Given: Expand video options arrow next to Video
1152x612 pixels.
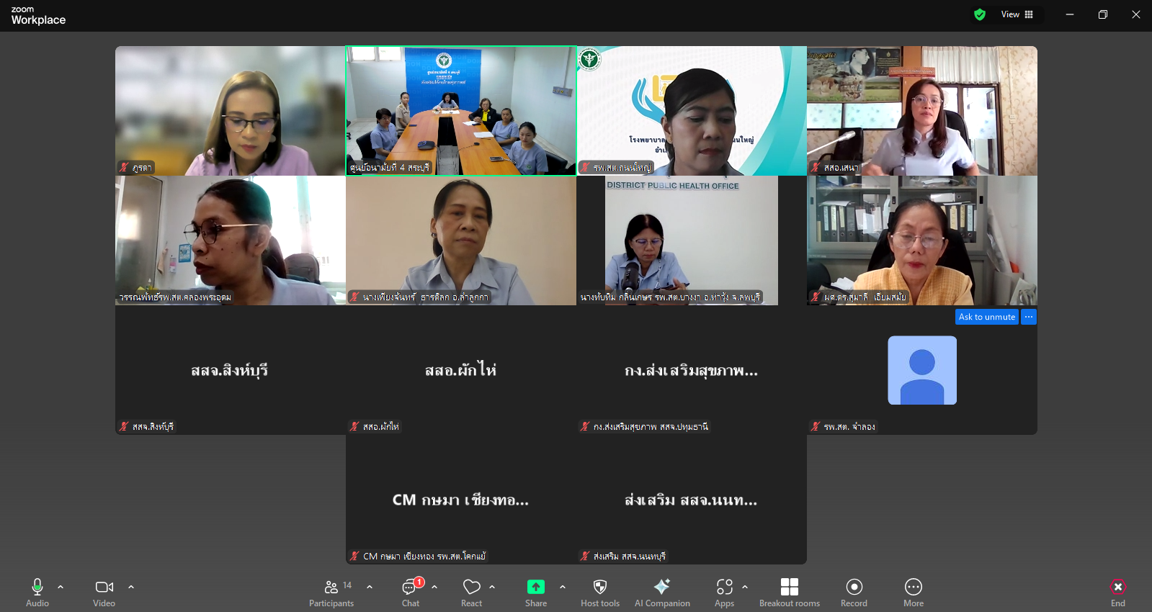Looking at the screenshot, I should [131, 587].
